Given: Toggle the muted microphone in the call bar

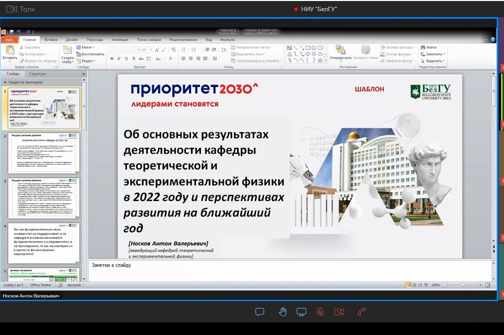Looking at the screenshot, I should click(320, 312).
